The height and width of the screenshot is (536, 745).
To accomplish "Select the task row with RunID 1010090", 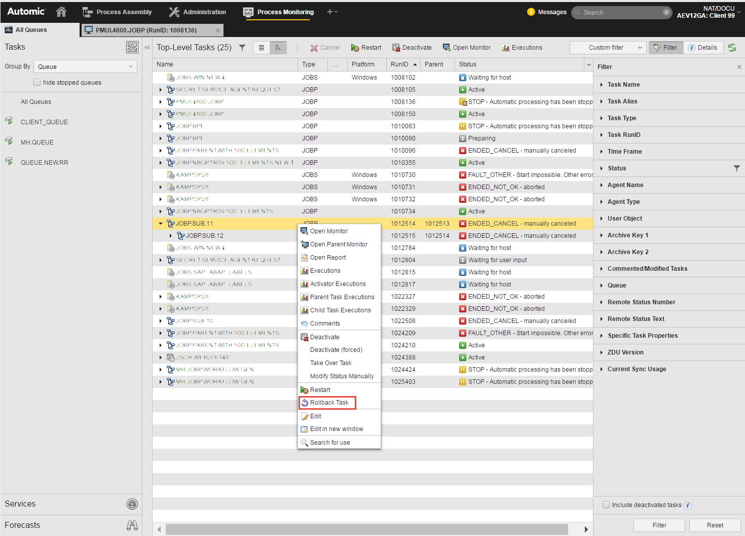I will pos(372,138).
